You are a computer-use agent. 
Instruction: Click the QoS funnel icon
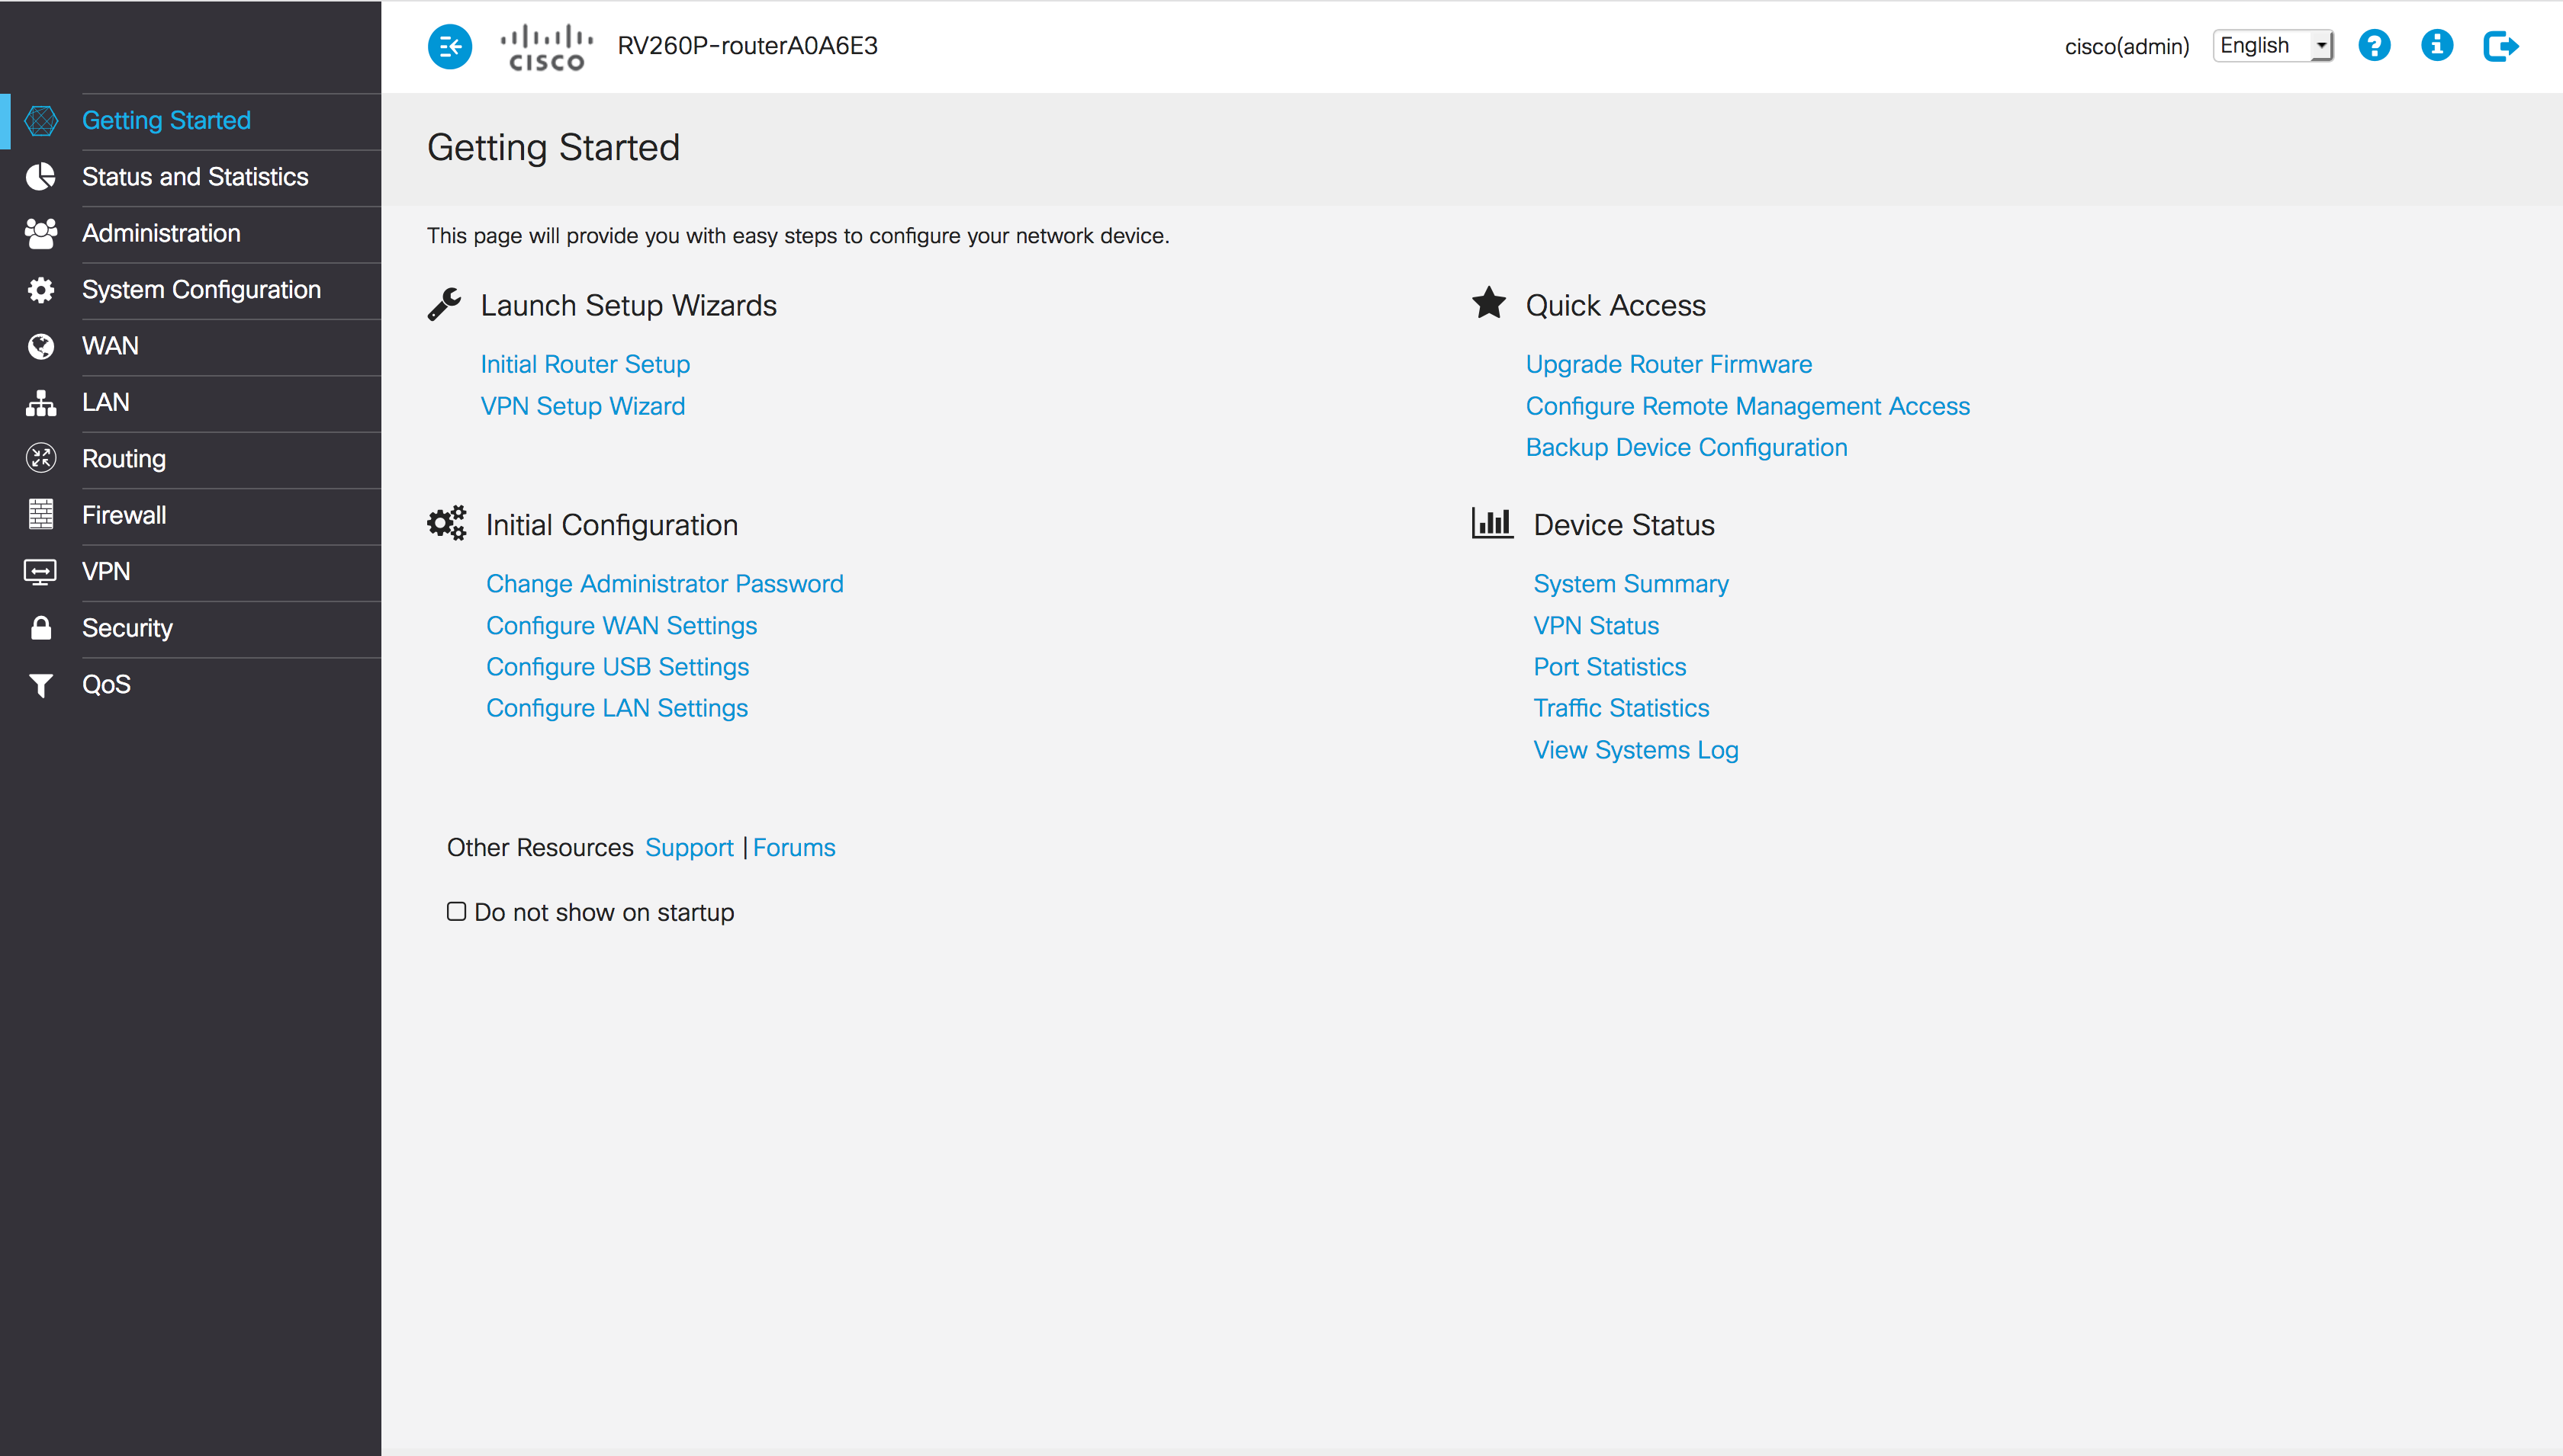[x=41, y=685]
